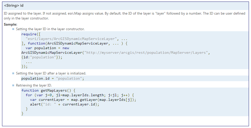The image size is (251, 128).
Task: Click the "var currentLayer = map.getLayer" line
Action: pyautogui.click(x=83, y=100)
